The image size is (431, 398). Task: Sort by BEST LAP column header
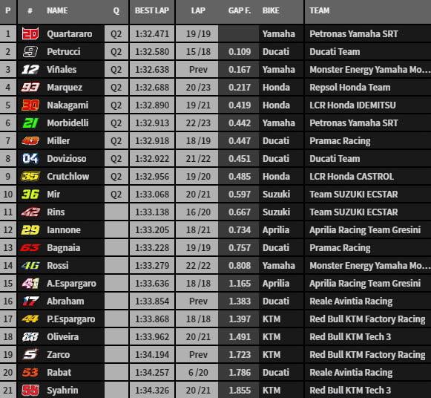coord(152,10)
